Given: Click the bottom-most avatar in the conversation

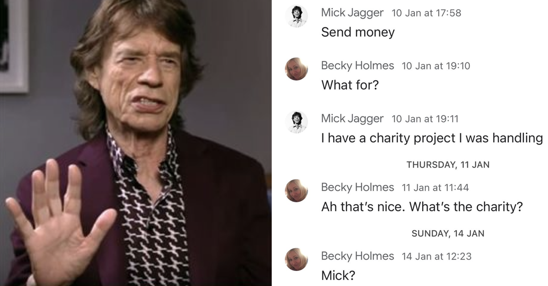Looking at the screenshot, I should (297, 260).
